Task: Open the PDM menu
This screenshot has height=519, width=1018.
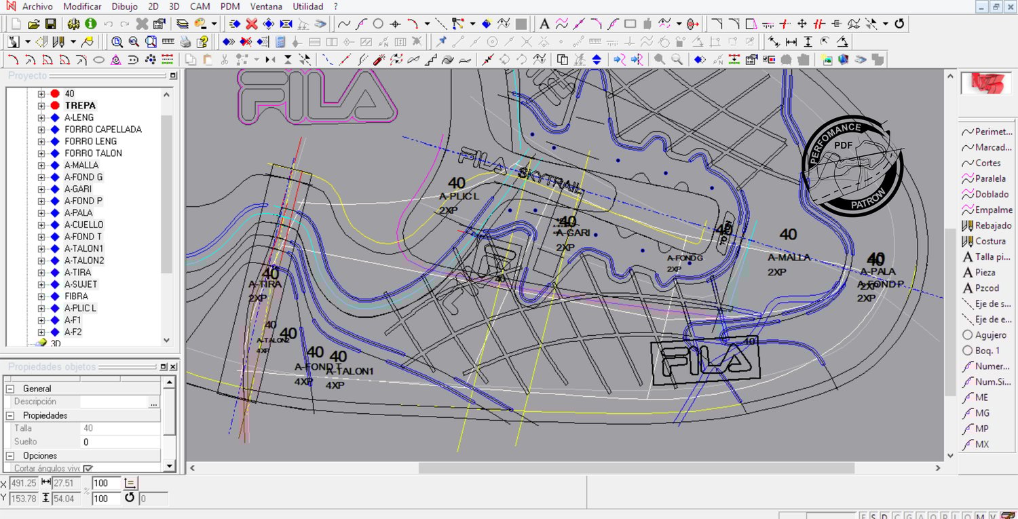Action: pos(230,7)
